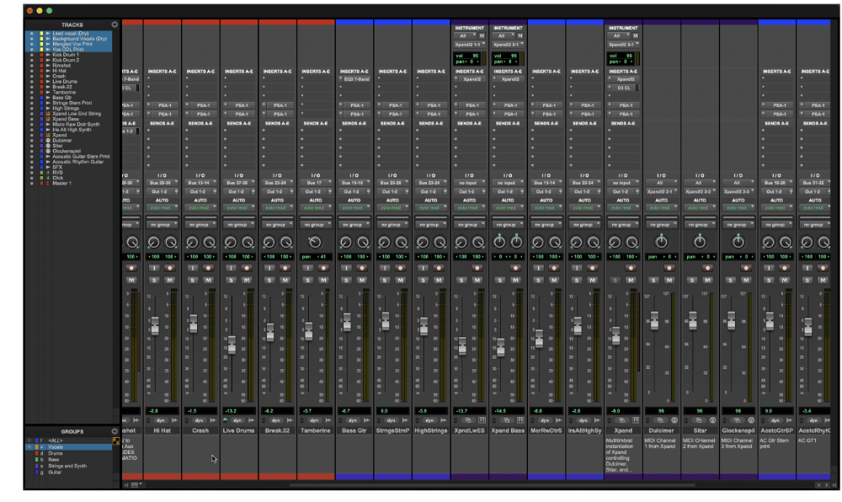Click the dyn icon on Bass Gtr
842x502 pixels.
click(354, 419)
